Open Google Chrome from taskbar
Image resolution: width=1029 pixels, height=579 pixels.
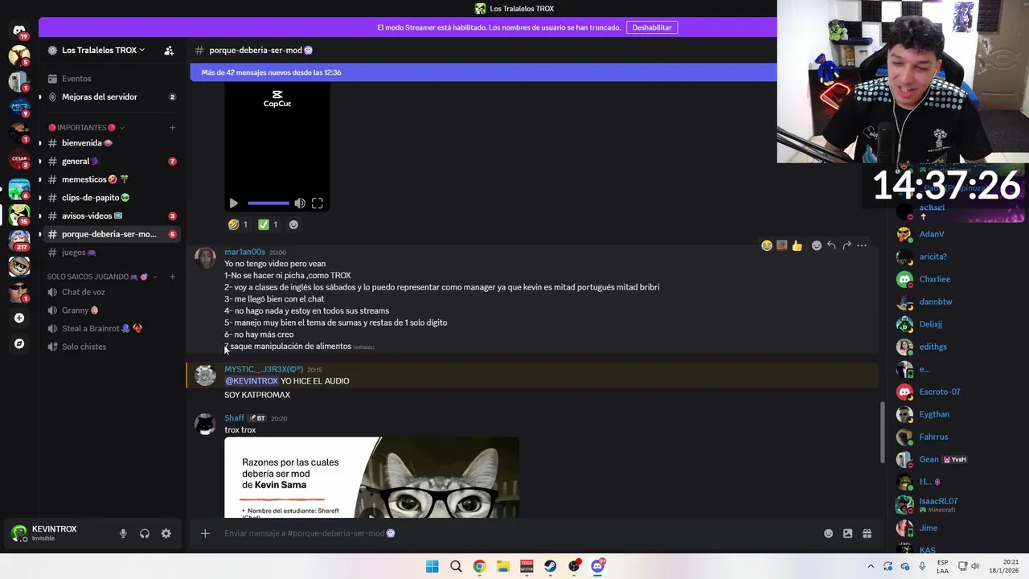pyautogui.click(x=479, y=566)
